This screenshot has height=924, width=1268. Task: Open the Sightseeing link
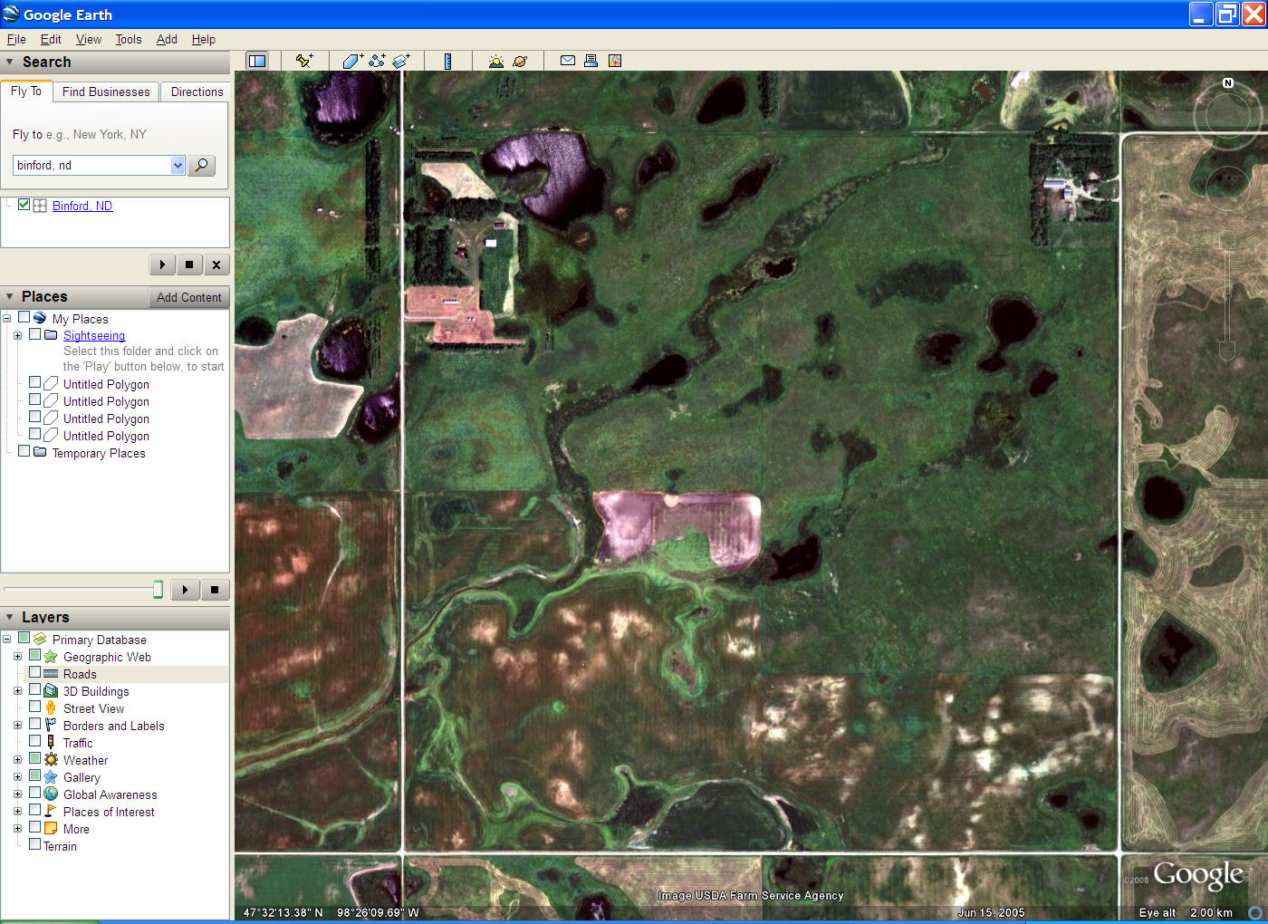[x=94, y=335]
